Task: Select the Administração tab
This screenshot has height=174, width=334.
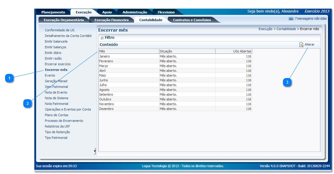Action: (x=135, y=12)
